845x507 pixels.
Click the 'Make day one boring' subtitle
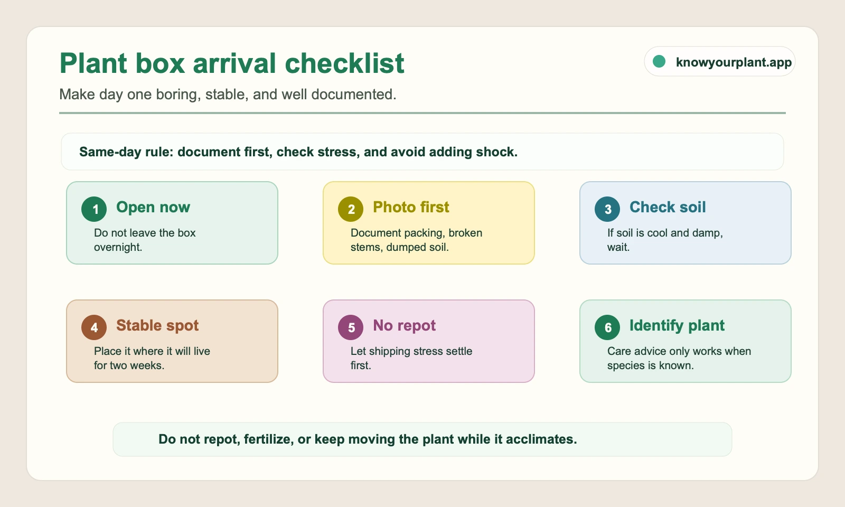click(228, 95)
